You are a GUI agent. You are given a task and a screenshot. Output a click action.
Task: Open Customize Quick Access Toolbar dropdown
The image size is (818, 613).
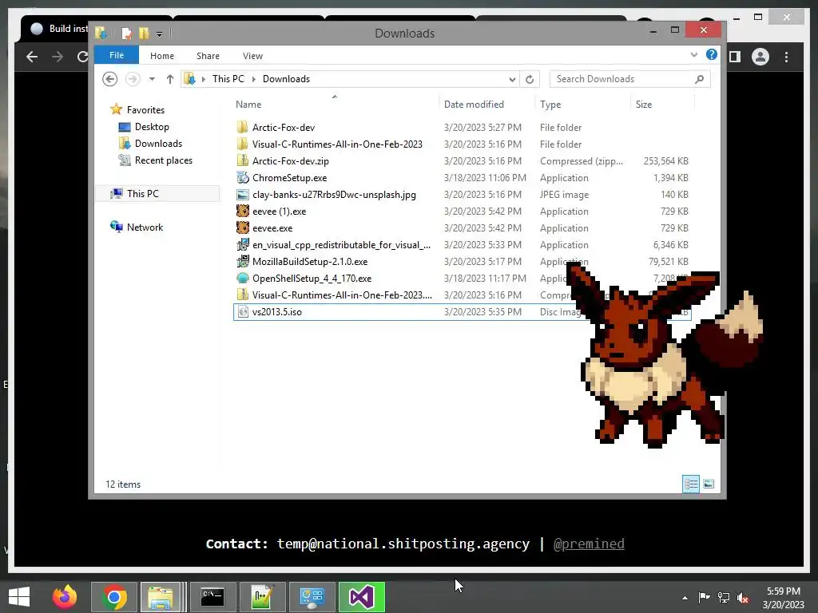click(160, 34)
